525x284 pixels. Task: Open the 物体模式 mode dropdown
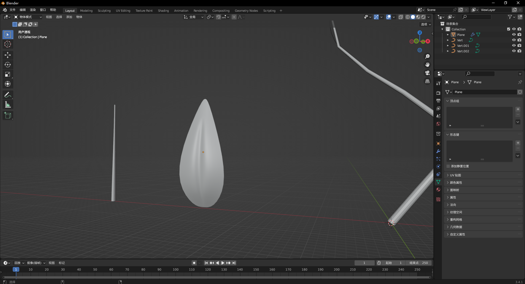point(28,17)
